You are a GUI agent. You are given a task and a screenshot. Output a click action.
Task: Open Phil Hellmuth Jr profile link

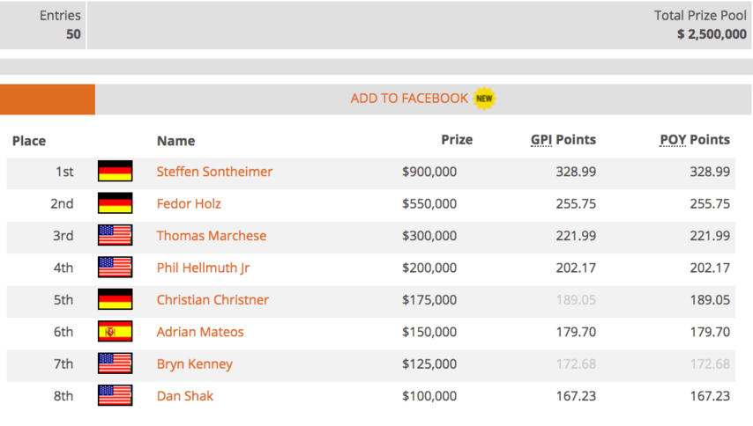click(x=203, y=268)
